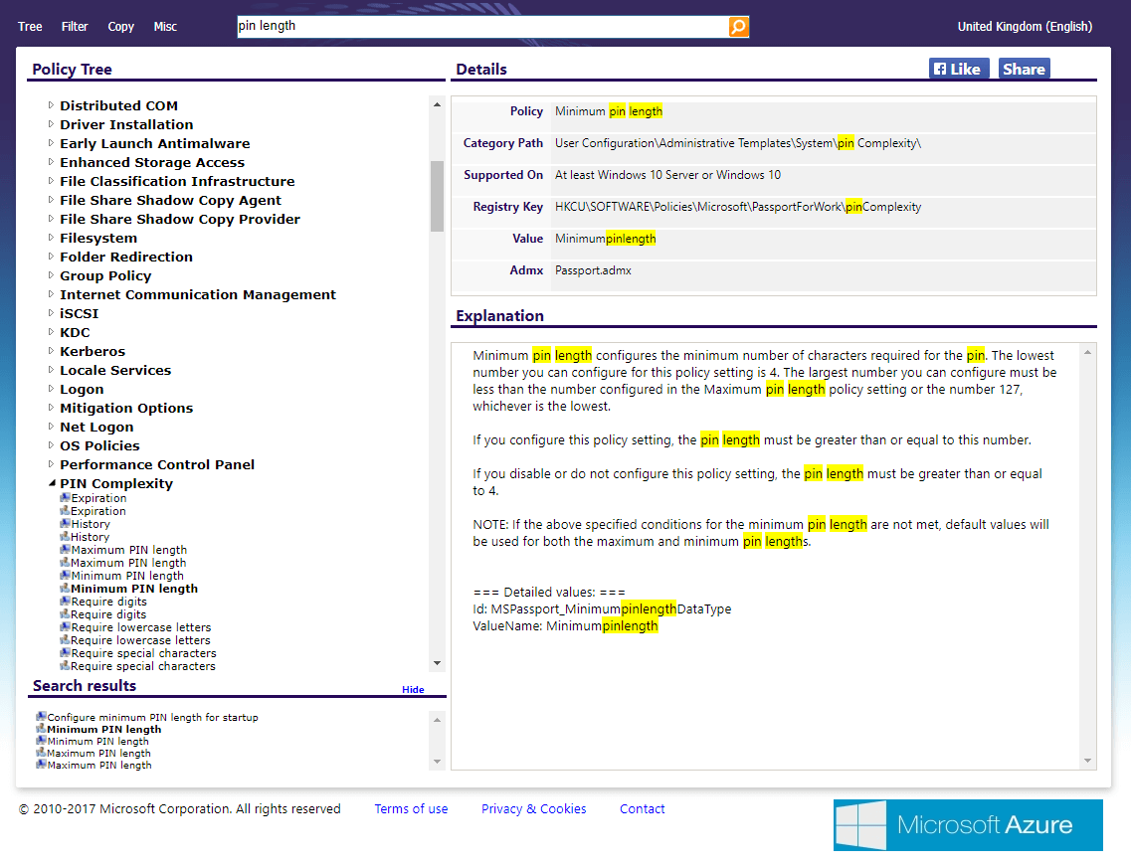Open the Misc menu
Image resolution: width=1131 pixels, height=866 pixels.
(x=165, y=27)
